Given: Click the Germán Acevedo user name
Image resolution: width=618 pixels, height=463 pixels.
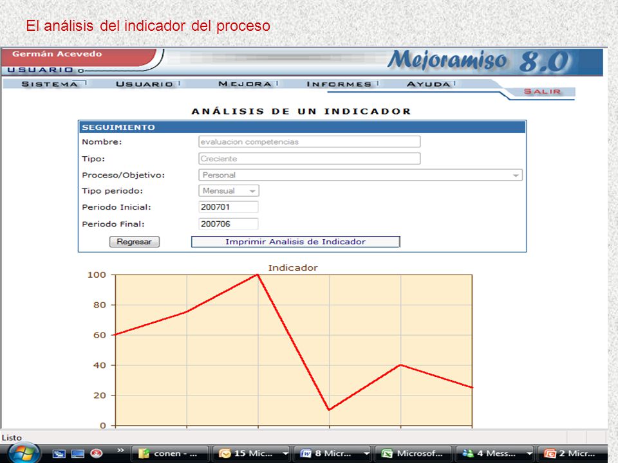Looking at the screenshot, I should [57, 54].
